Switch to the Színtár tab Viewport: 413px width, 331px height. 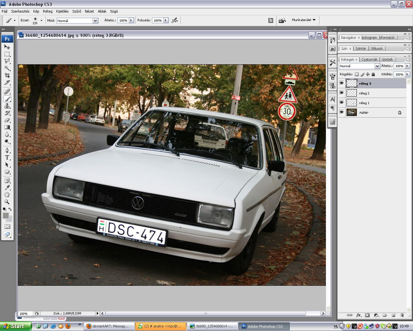point(360,48)
